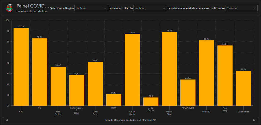Select the UNIMED occupancy bar
261x125 pixels.
(x=206, y=73)
